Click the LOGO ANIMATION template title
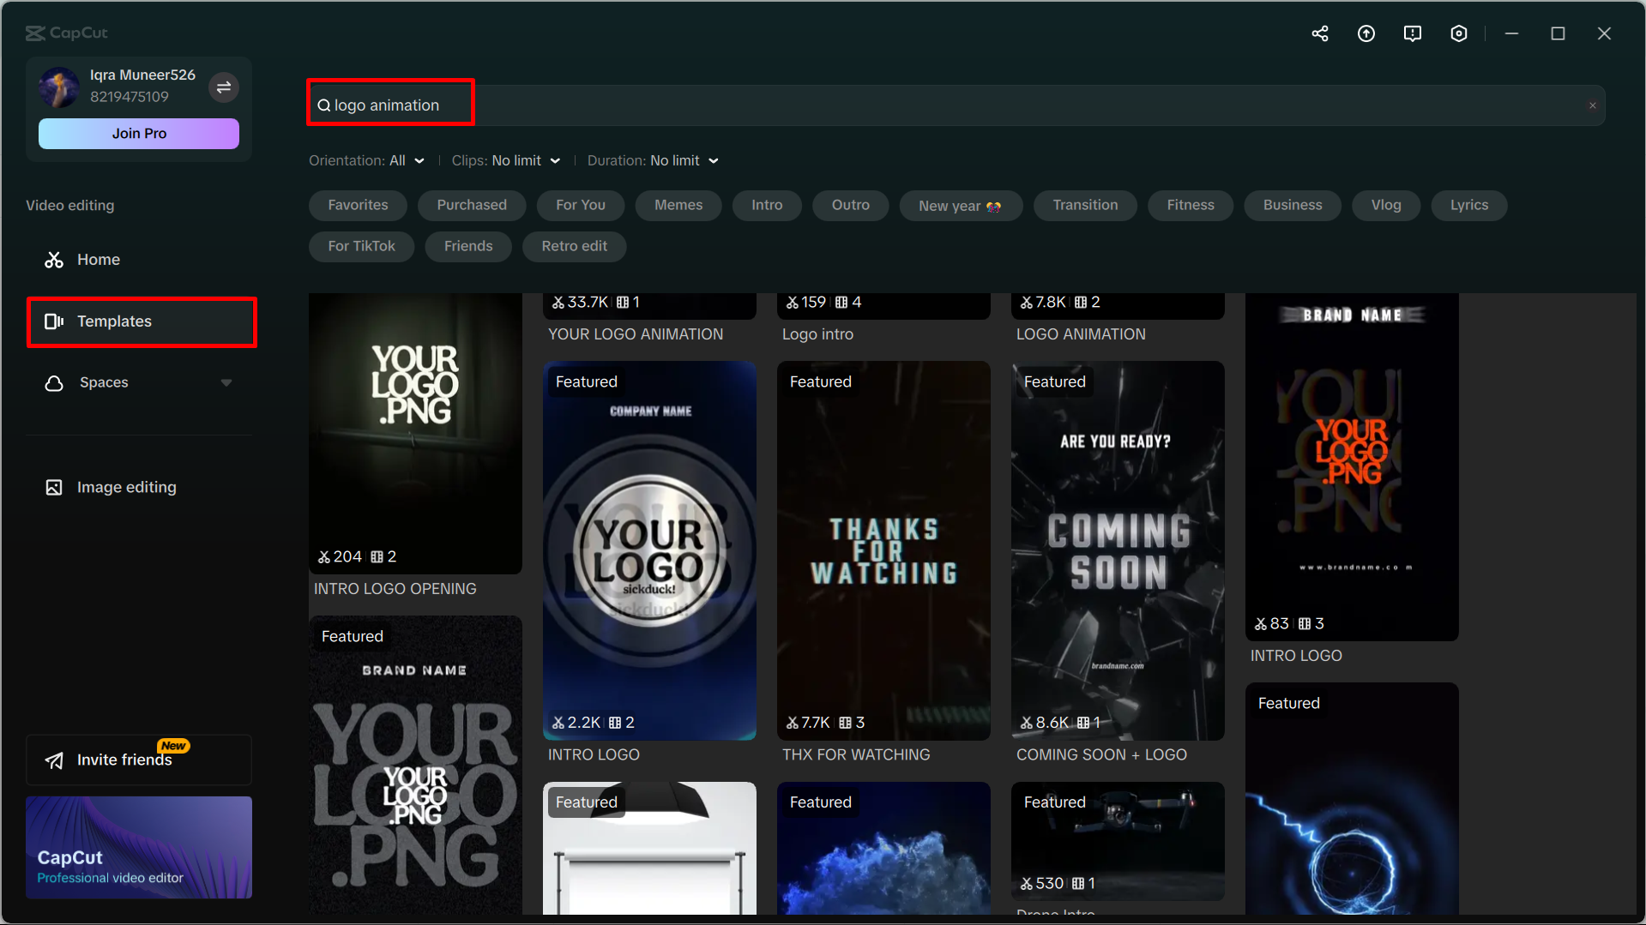The image size is (1646, 925). click(x=1081, y=334)
